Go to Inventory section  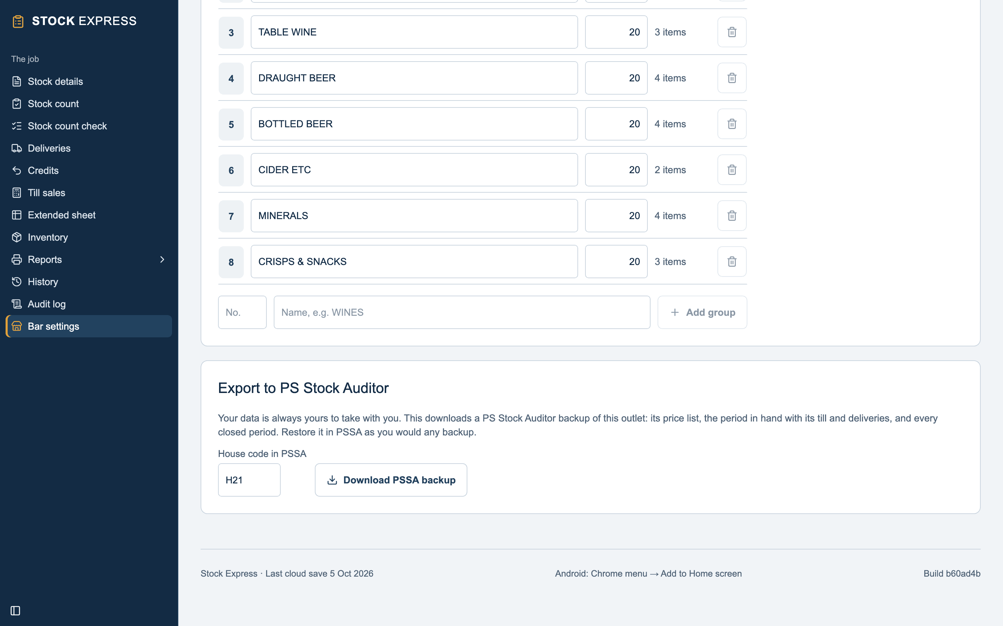coord(89,237)
